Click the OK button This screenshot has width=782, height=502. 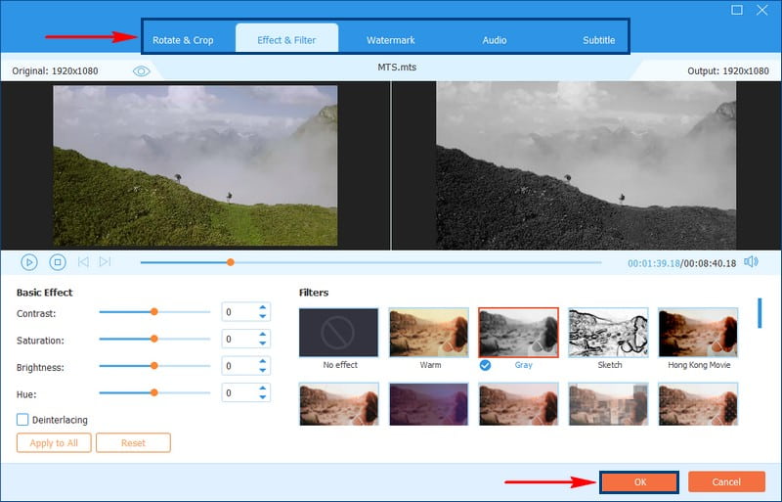point(639,482)
